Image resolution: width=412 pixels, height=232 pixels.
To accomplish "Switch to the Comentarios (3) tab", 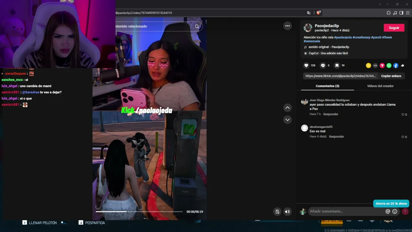I will point(327,86).
